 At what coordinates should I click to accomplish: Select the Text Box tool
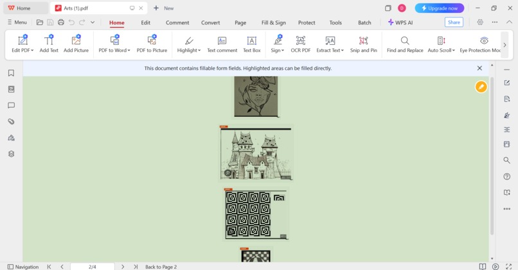tap(252, 44)
